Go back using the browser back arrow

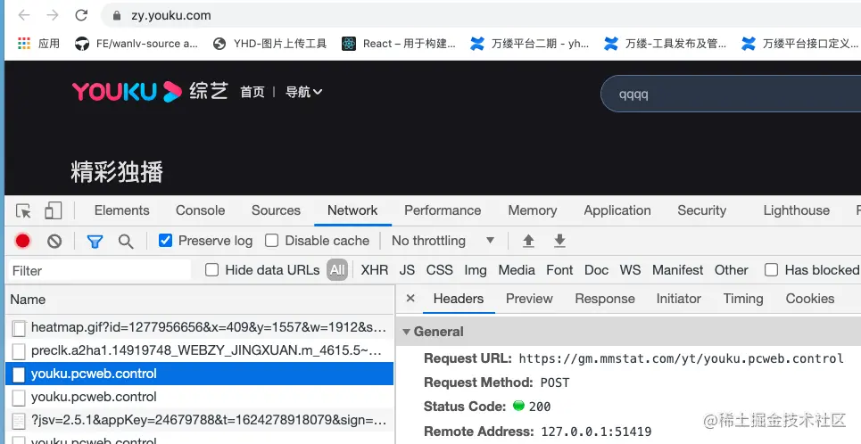click(24, 15)
